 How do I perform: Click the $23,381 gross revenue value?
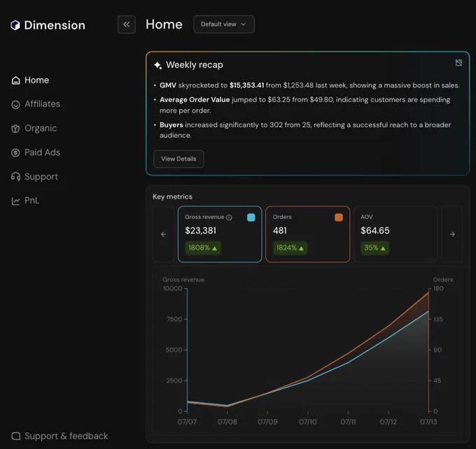coord(201,231)
